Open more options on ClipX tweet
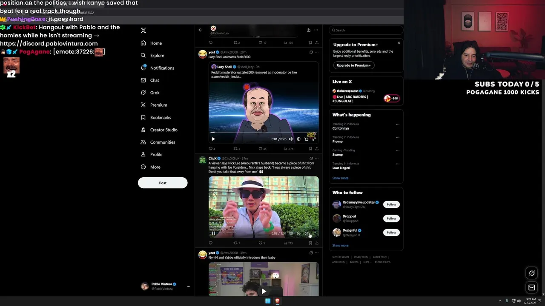This screenshot has height=306, width=545. 316,158
